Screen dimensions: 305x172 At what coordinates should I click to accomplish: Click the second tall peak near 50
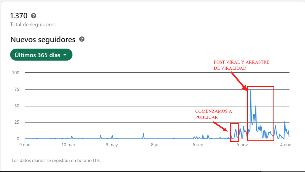(x=256, y=106)
